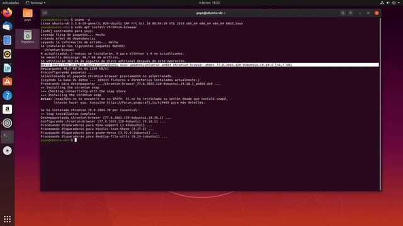
Task: Select the Terminal icon in the dock
Action: pyautogui.click(x=7, y=137)
